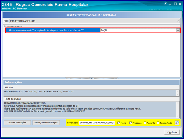Close the Regras Comerciais Farma-Hospitalar window
This screenshot has height=139, width=184.
click(180, 4)
